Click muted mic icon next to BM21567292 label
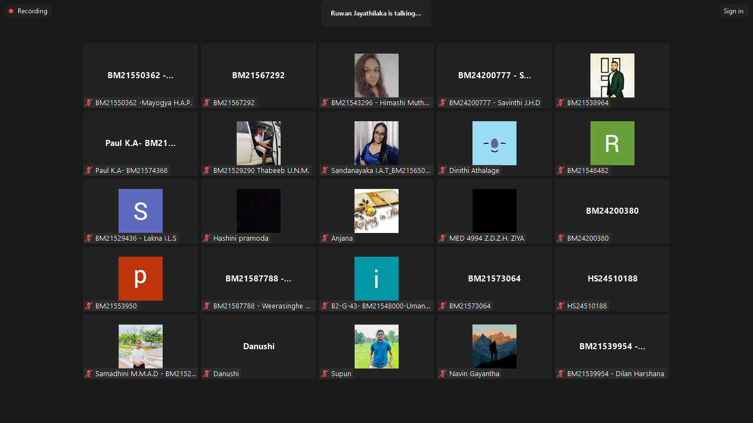The width and height of the screenshot is (753, 423). pyautogui.click(x=207, y=103)
